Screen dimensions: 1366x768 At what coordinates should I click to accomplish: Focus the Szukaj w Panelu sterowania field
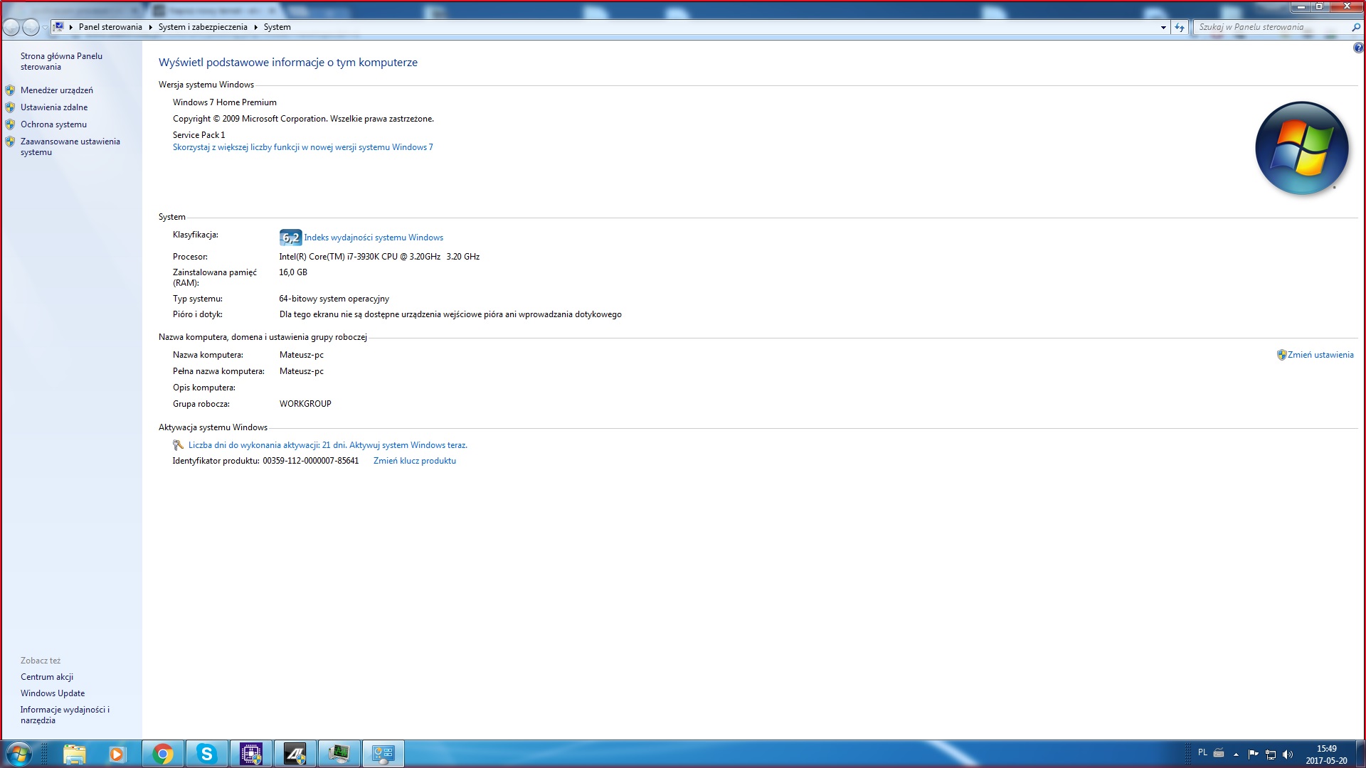pos(1270,27)
